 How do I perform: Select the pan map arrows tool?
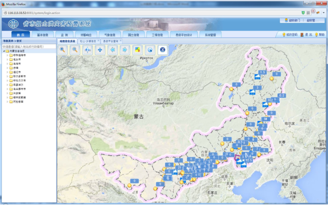[100, 50]
